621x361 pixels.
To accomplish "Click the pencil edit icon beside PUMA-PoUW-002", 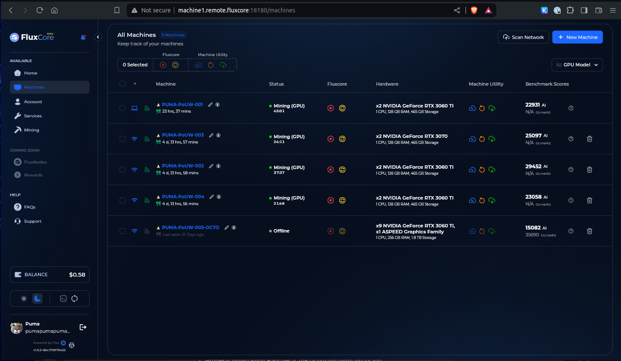I will pos(211,166).
